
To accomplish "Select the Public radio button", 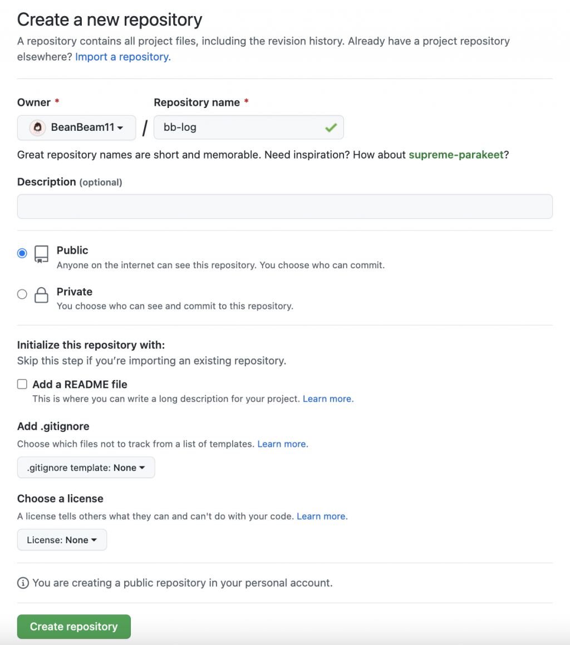I will coord(22,253).
